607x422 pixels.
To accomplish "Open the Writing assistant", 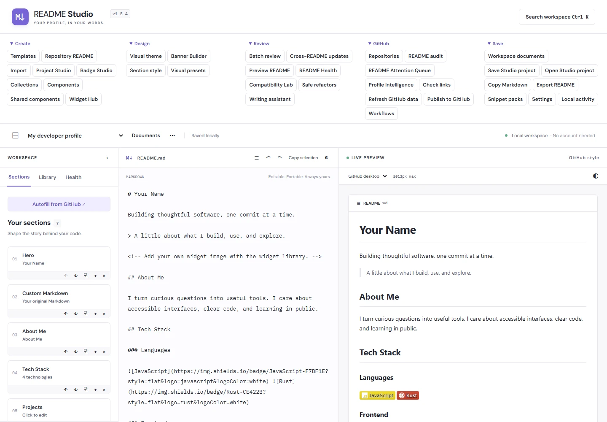I will (x=270, y=99).
